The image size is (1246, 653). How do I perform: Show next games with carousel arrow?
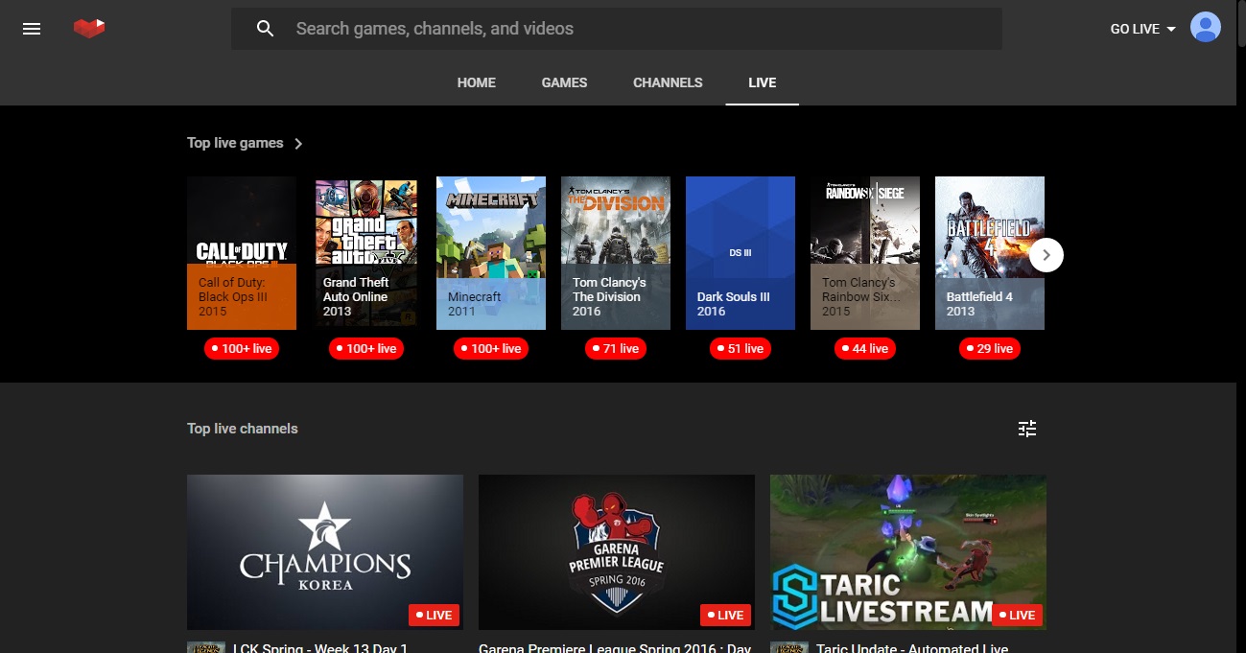point(1046,255)
